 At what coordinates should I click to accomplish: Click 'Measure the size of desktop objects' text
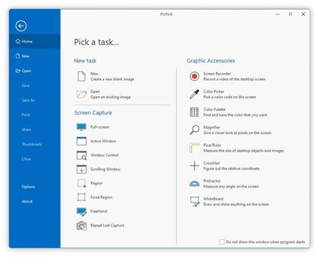tap(244, 151)
